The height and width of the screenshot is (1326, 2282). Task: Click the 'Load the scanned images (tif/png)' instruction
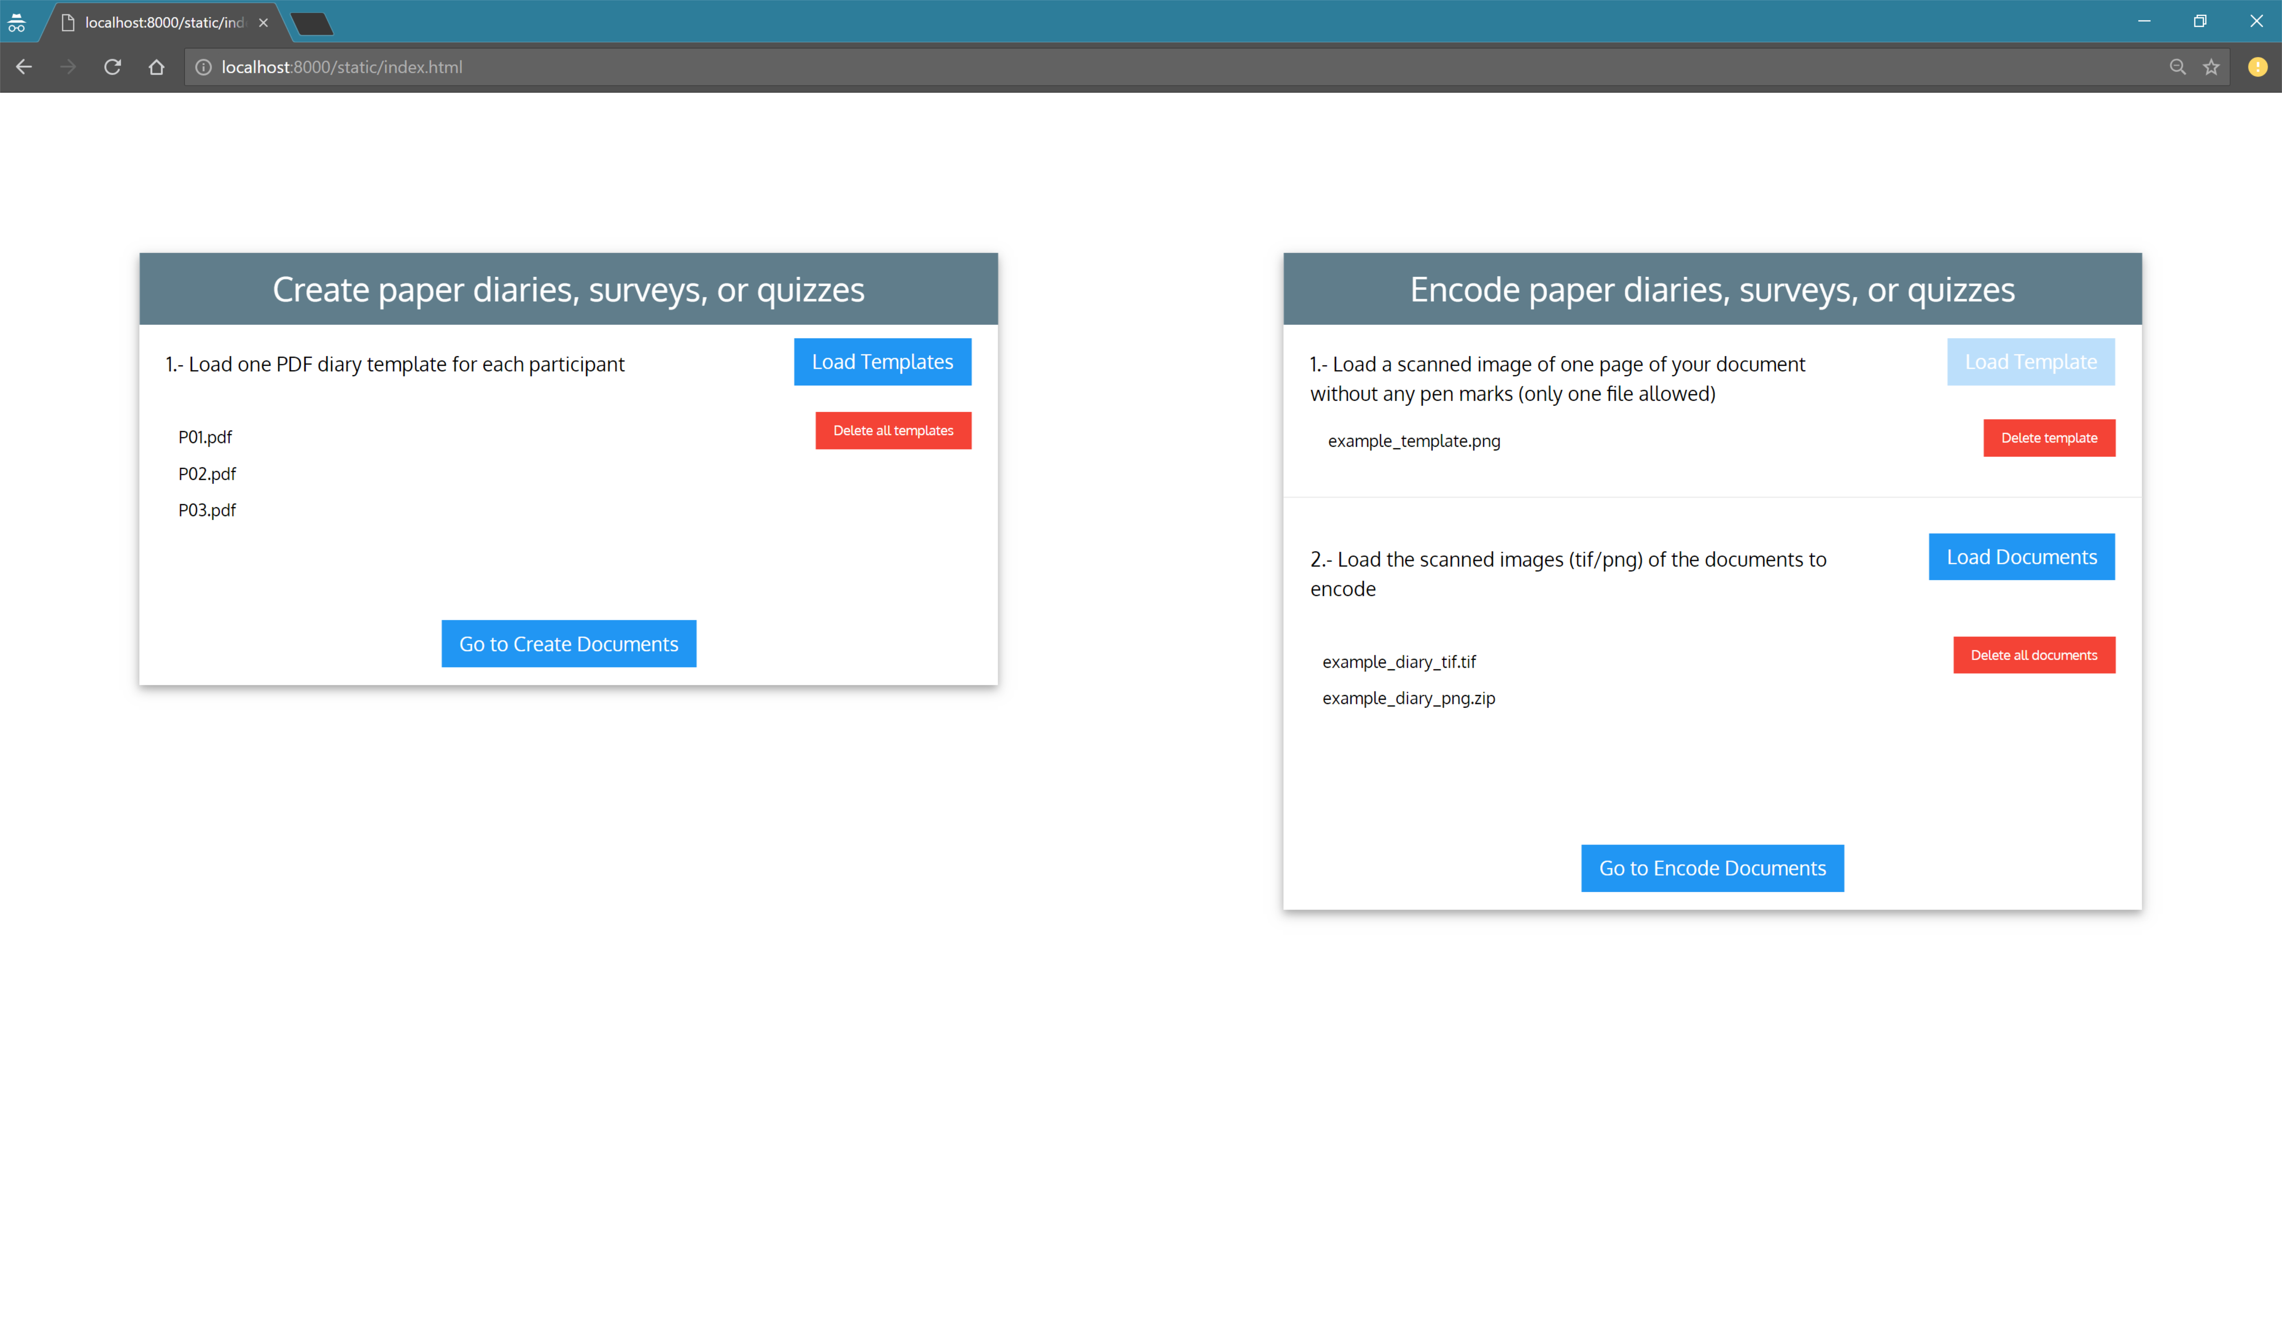[x=1567, y=574]
